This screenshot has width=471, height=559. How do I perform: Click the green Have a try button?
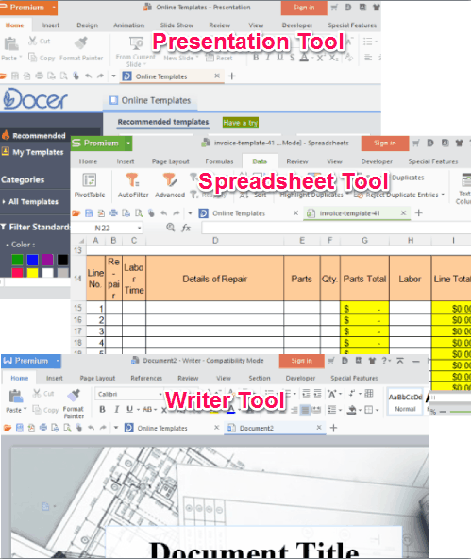(x=241, y=123)
